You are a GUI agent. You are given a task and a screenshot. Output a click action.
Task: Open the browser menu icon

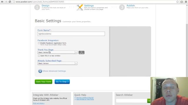coord(186,2)
